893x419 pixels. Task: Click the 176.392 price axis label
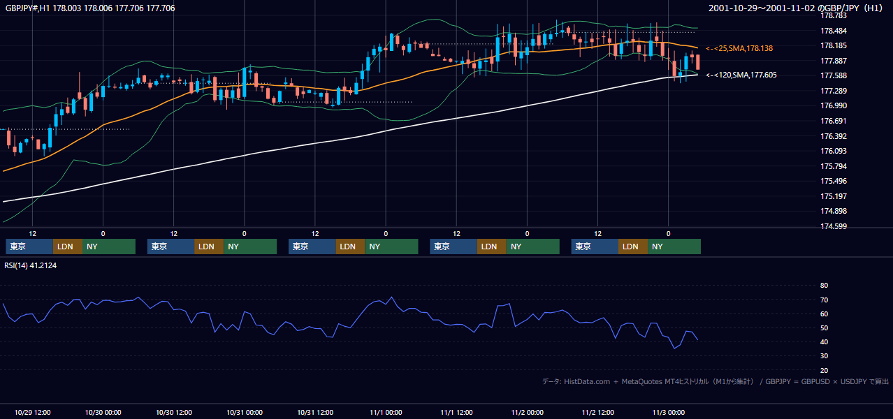[x=834, y=136]
